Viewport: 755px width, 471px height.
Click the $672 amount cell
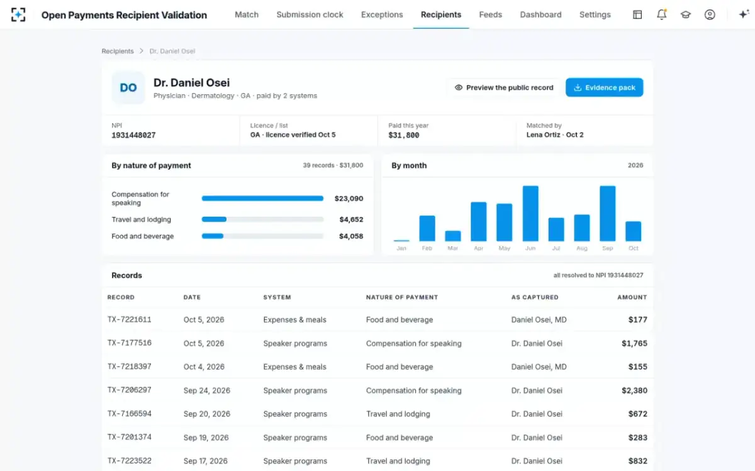(638, 414)
